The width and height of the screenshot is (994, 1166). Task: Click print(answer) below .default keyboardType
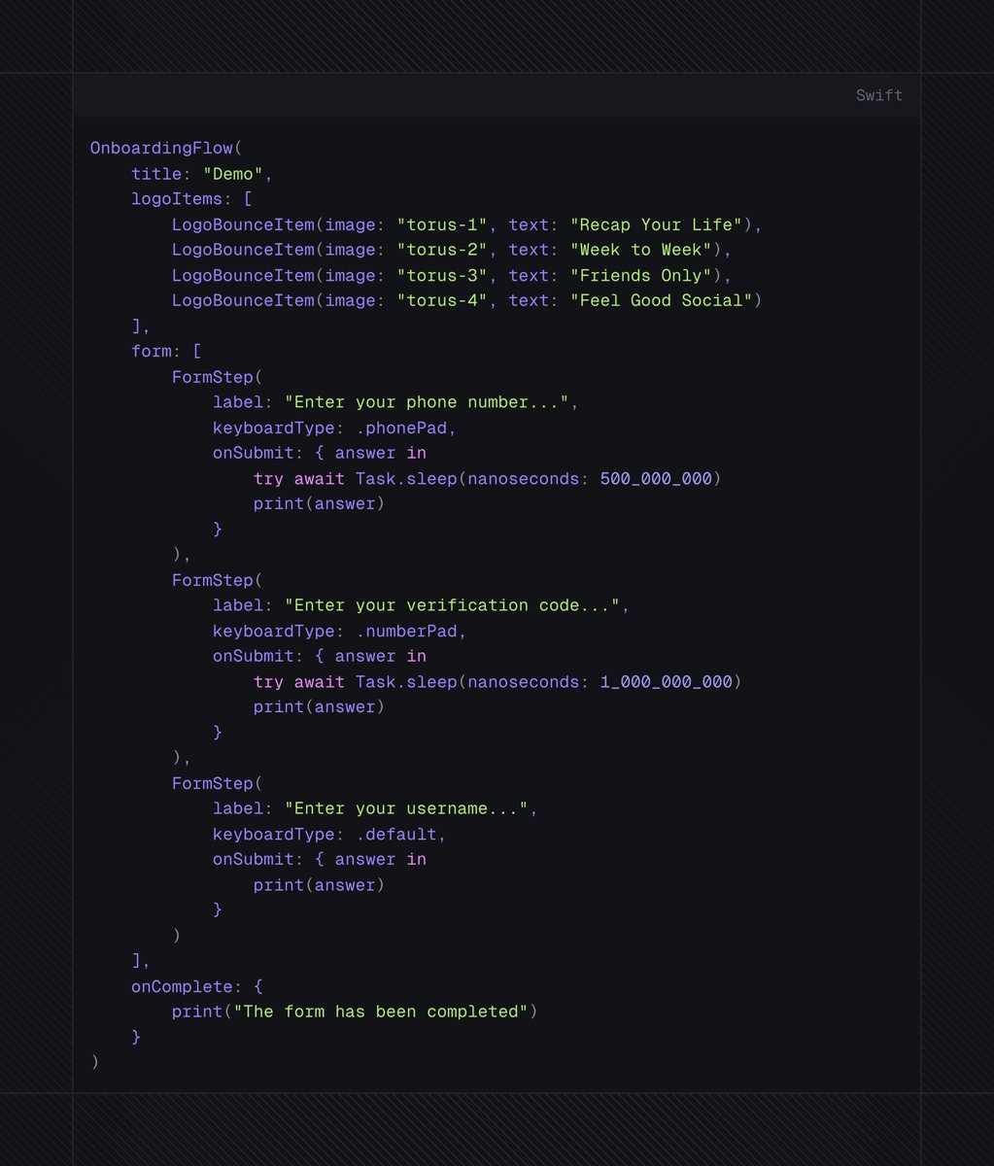[320, 884]
